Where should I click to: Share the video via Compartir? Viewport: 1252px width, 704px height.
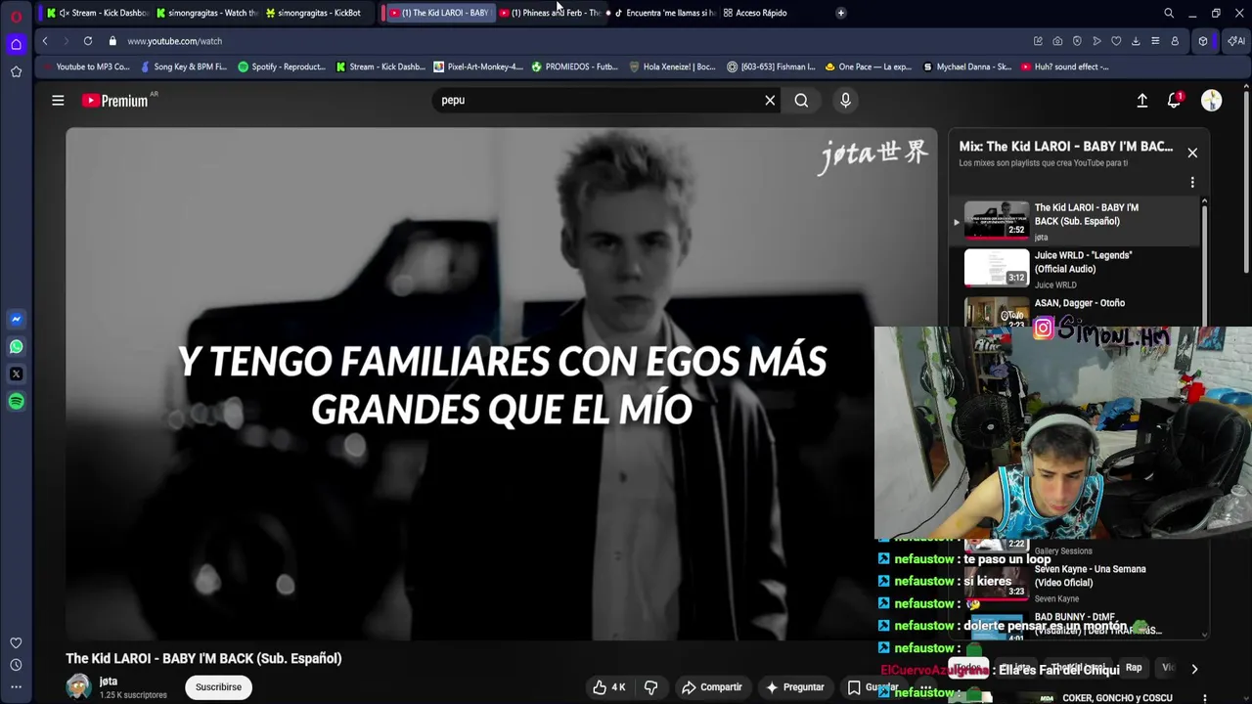[712, 687]
